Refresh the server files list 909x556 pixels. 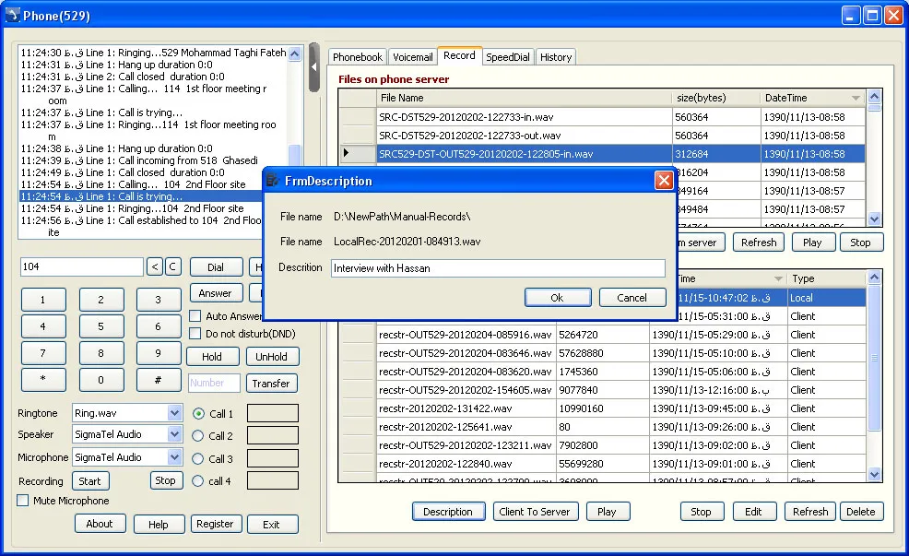click(x=759, y=243)
